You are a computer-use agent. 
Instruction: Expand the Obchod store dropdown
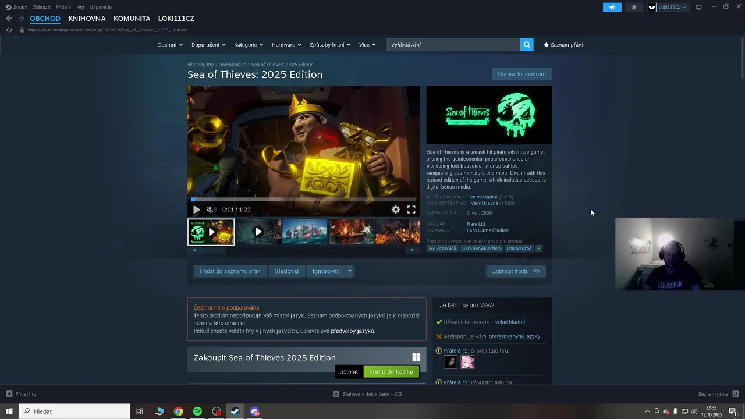(170, 45)
